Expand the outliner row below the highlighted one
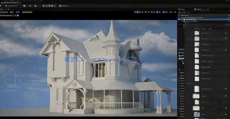This screenshot has width=230, height=119. pyautogui.click(x=183, y=21)
